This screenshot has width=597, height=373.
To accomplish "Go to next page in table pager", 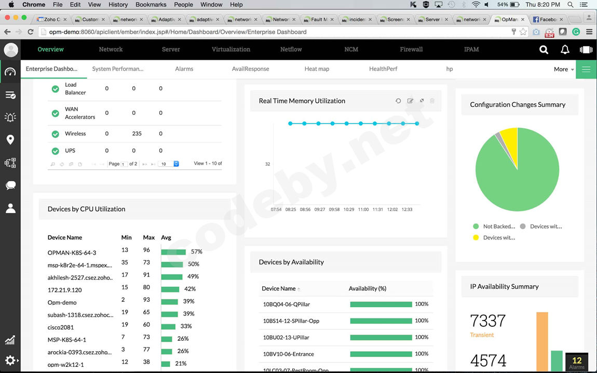I will pyautogui.click(x=145, y=164).
